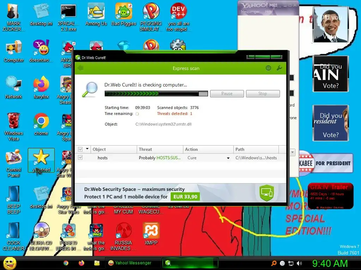Toggle the select-all checkbox in threat table header
This screenshot has width=361, height=270.
(80, 149)
